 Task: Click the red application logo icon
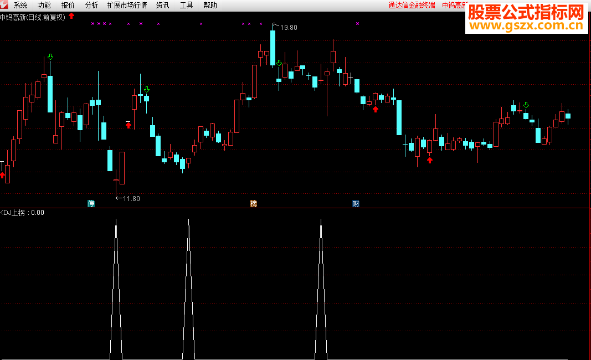pos(4,5)
